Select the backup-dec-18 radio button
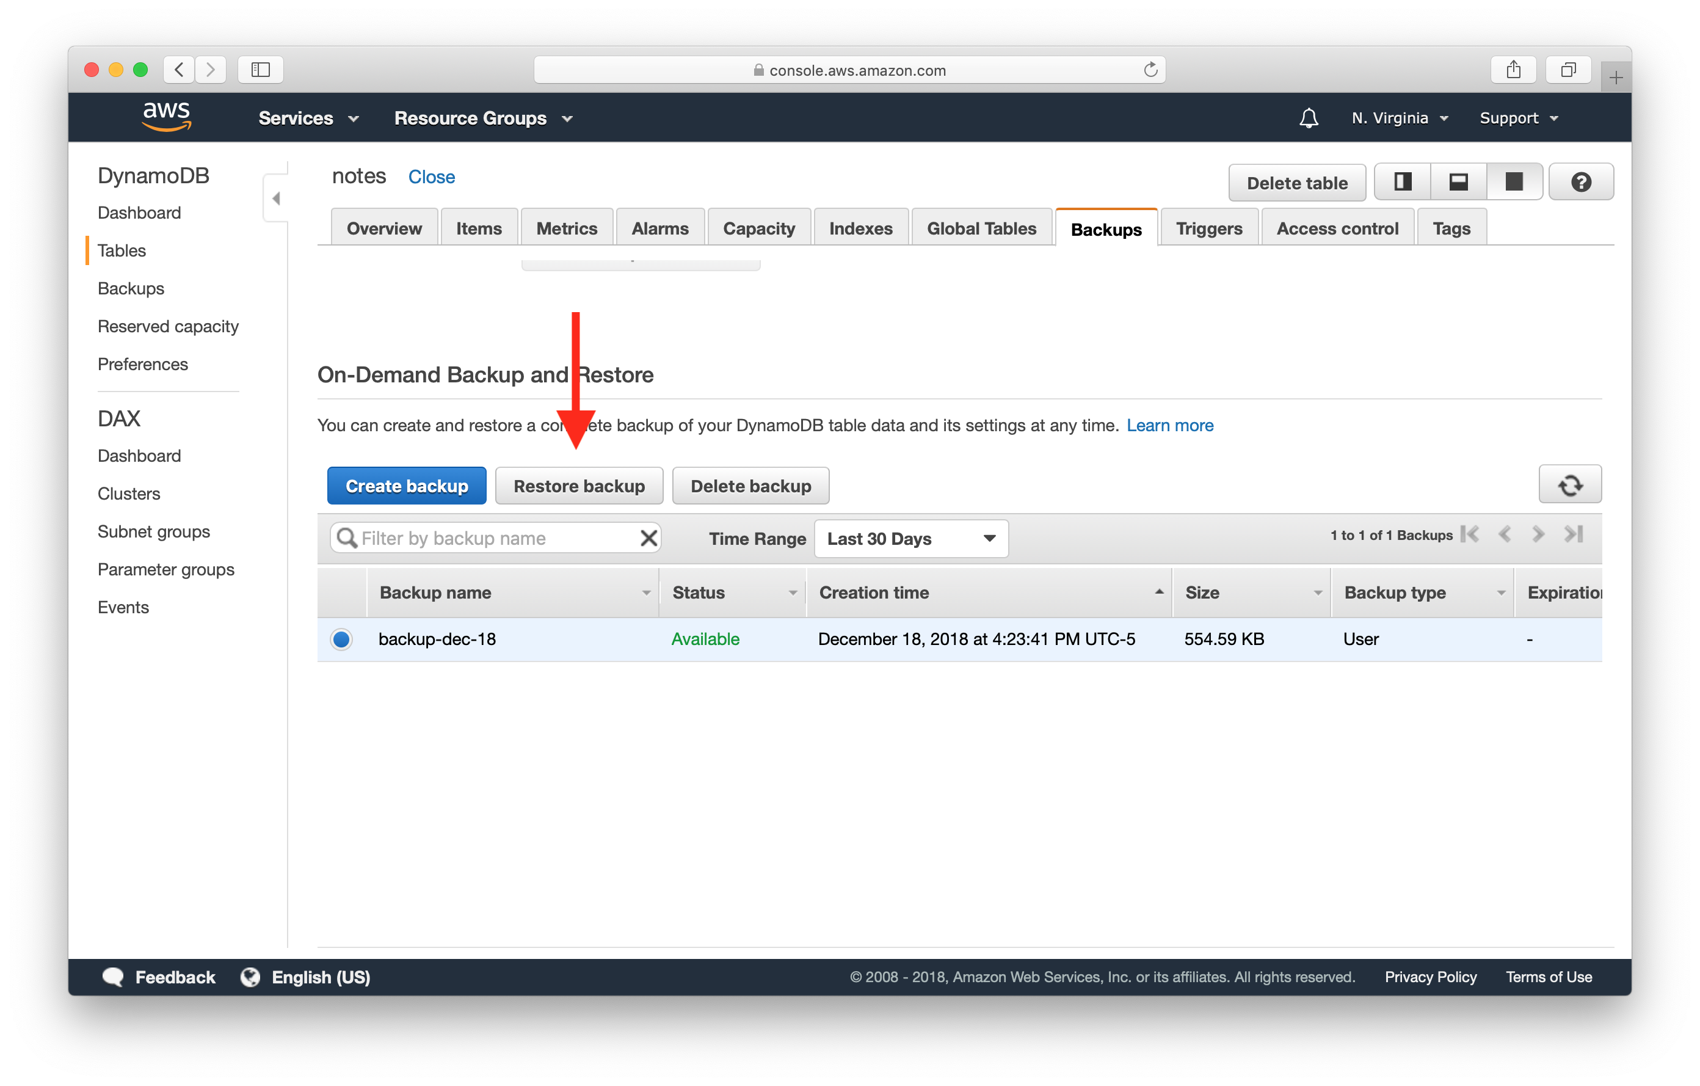 tap(341, 639)
